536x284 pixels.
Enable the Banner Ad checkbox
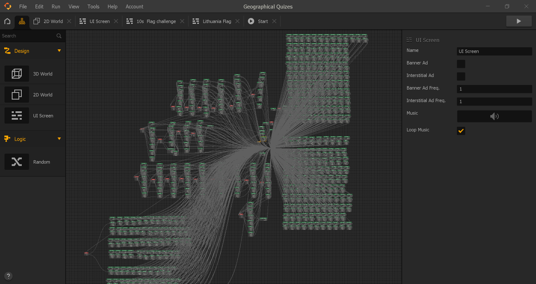point(461,64)
